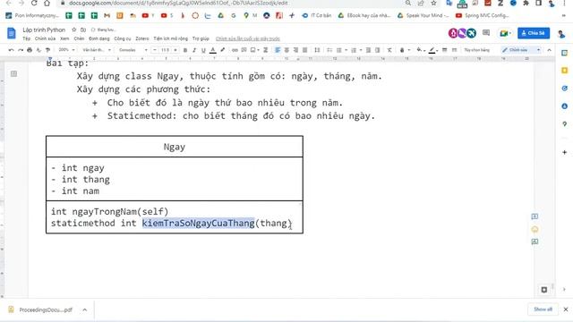Toggle justify text alignment
Viewport: 573px width, 322px height.
tap(304, 50)
